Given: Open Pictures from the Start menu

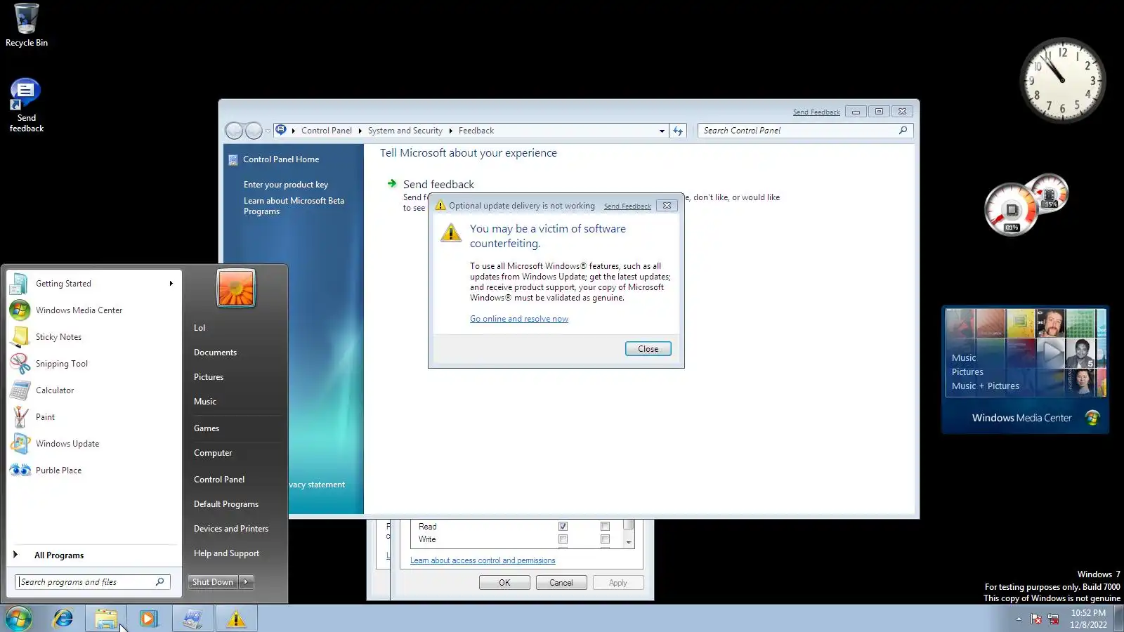Looking at the screenshot, I should pyautogui.click(x=209, y=377).
